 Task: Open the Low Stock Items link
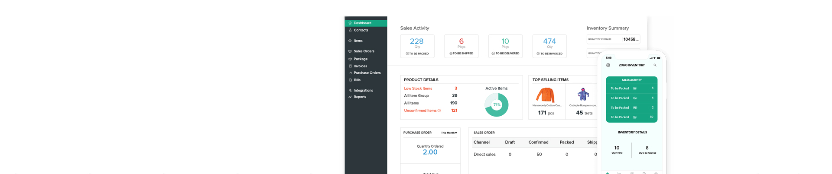pos(418,89)
